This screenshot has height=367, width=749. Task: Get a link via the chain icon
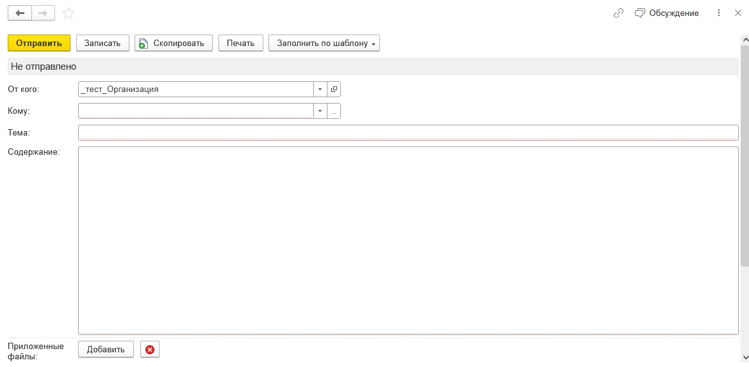click(x=618, y=13)
